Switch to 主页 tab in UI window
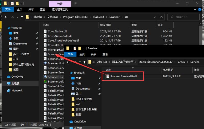This screenshot has width=204, height=129. coord(20,9)
